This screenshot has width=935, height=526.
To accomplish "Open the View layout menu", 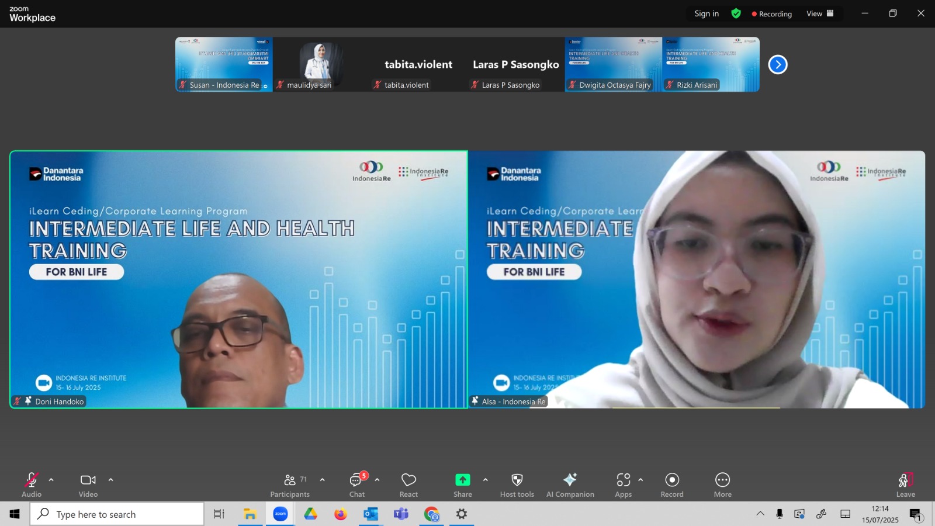I will pos(820,13).
